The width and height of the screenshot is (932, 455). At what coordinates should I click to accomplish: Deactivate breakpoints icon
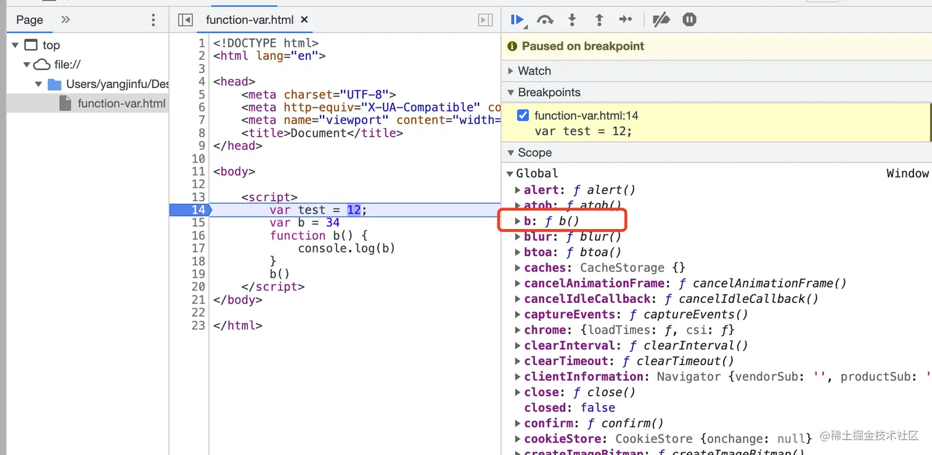(661, 20)
